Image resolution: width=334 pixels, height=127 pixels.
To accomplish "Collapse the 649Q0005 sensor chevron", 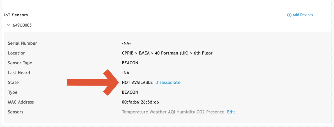I will (9, 25).
